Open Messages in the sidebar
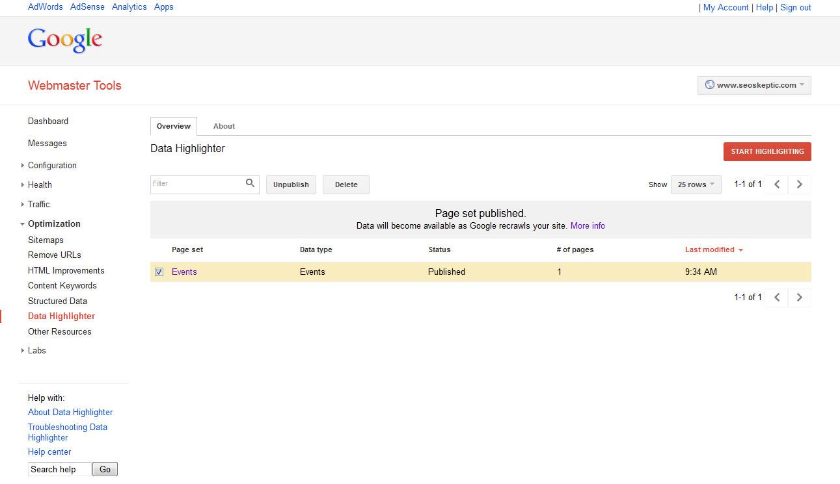This screenshot has width=840, height=484. (47, 144)
